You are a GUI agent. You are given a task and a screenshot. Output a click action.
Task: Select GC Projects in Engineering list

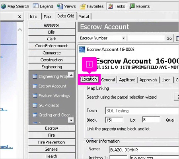49,105
